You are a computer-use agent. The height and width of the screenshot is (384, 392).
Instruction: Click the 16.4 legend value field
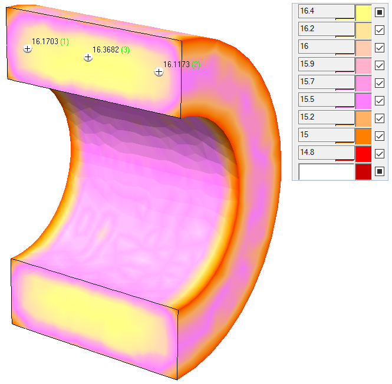[x=326, y=12]
